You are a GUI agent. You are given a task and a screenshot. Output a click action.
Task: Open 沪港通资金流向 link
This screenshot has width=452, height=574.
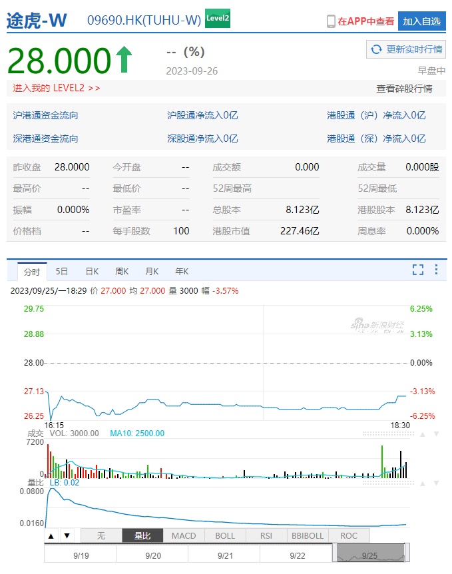click(45, 115)
